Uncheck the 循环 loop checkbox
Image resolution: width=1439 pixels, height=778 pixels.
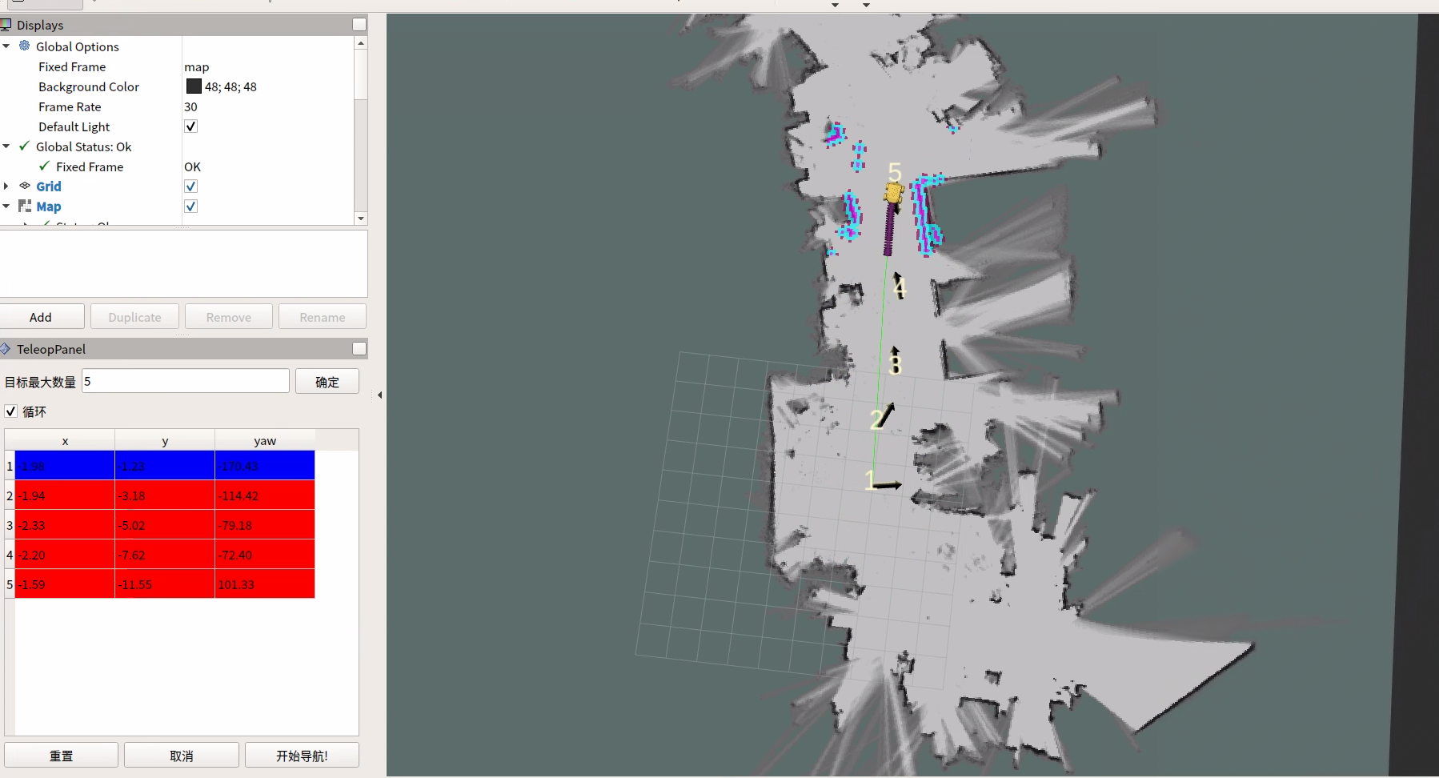[11, 411]
